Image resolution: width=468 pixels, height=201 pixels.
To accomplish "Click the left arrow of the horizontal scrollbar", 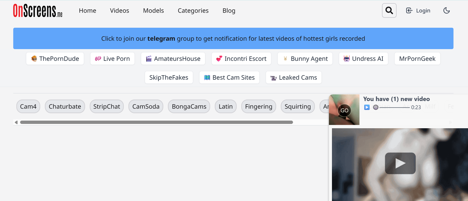I will pyautogui.click(x=16, y=122).
